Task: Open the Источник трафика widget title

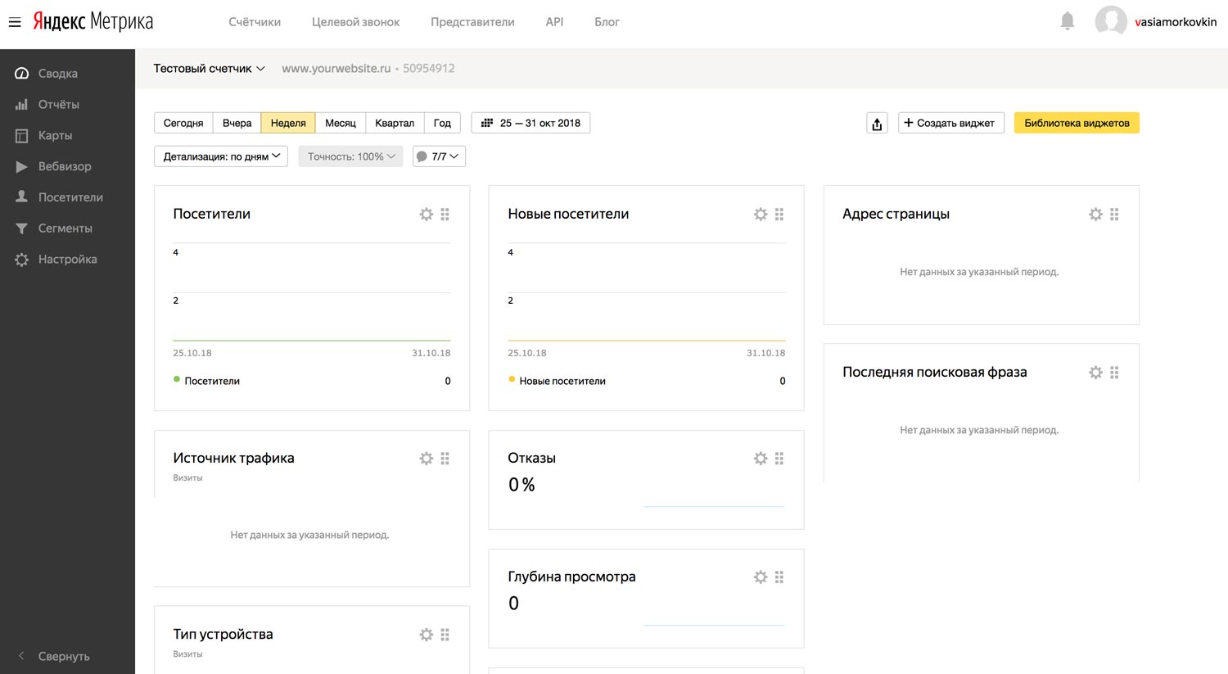Action: pos(233,459)
